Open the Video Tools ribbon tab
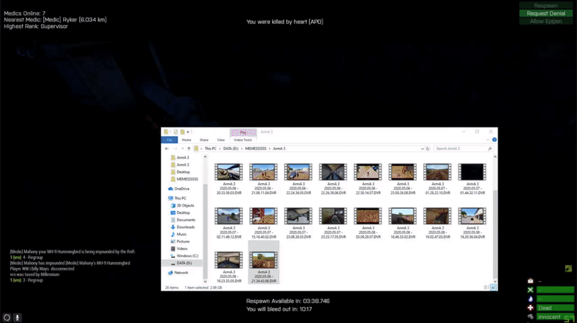The height and width of the screenshot is (323, 577). (x=243, y=140)
